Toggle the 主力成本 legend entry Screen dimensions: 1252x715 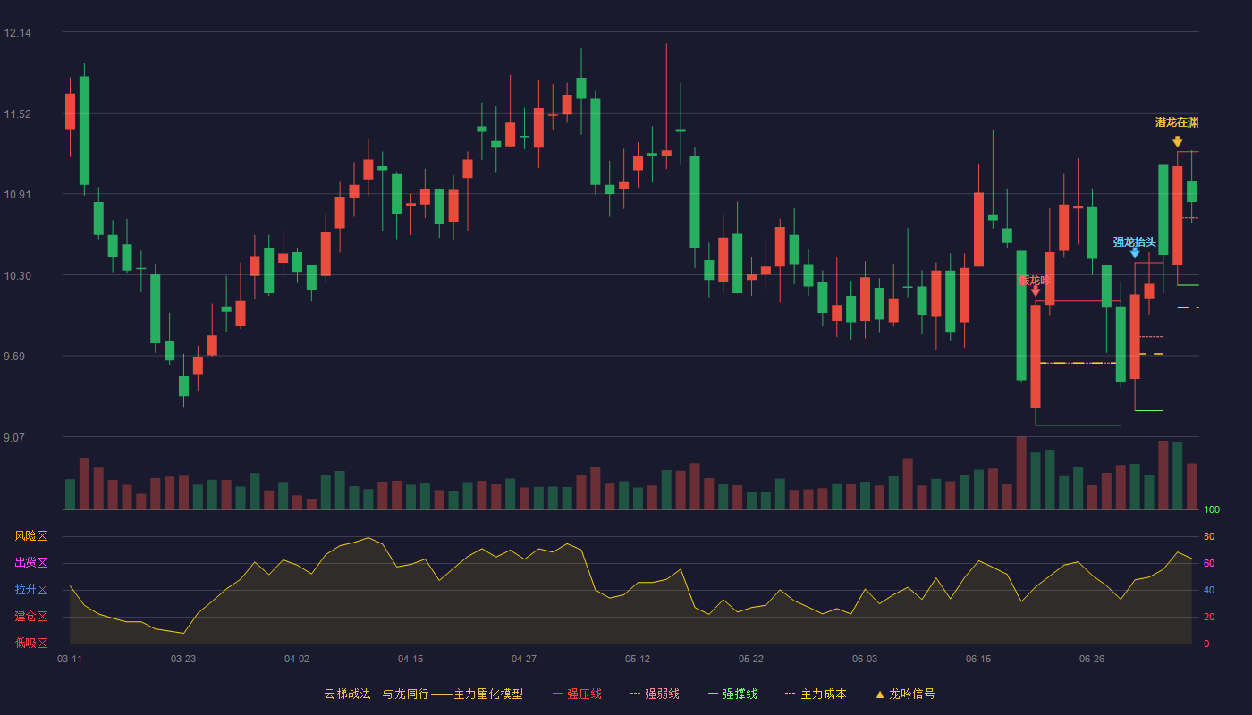pos(816,694)
